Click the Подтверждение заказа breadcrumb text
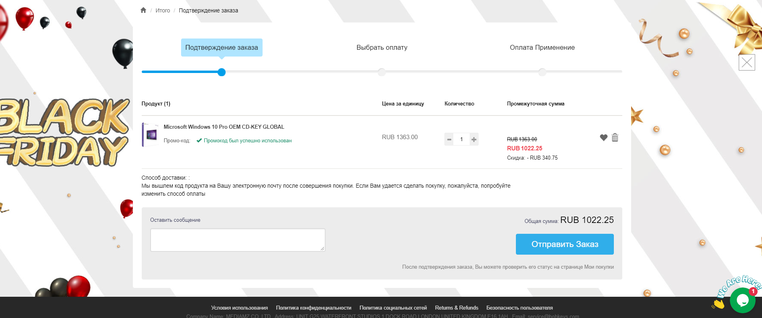 208,10
